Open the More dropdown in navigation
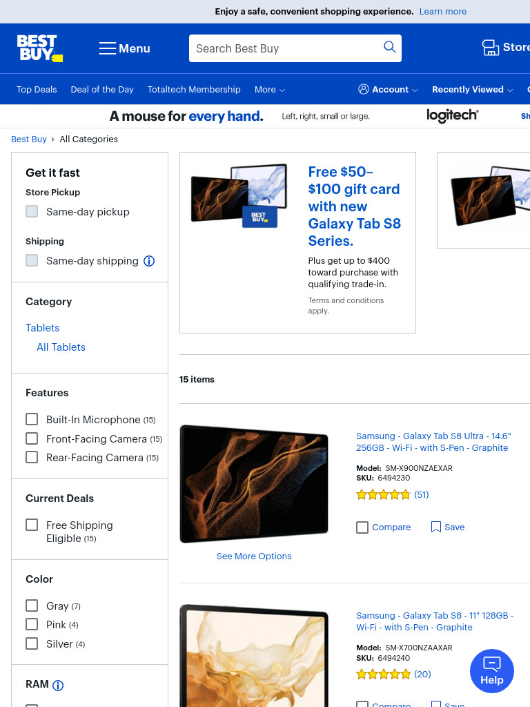The image size is (530, 707). click(270, 90)
